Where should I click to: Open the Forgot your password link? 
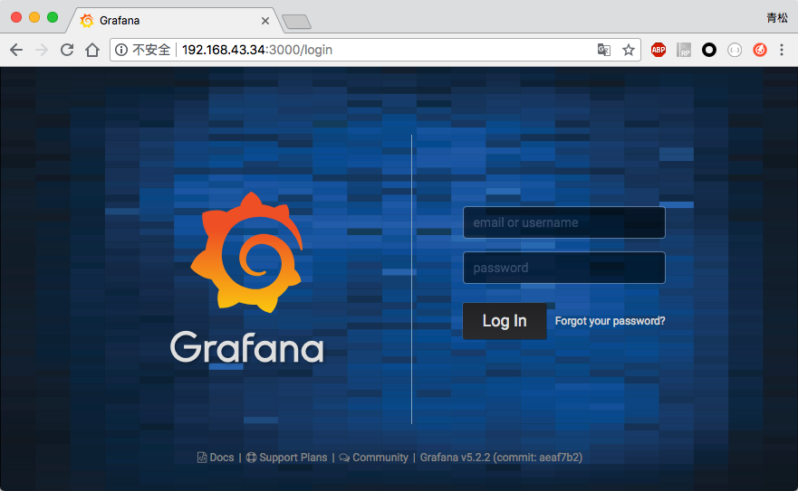pyautogui.click(x=610, y=321)
